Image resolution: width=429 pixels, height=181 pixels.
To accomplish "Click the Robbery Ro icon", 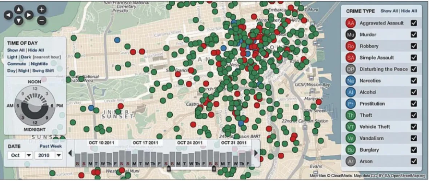I will [x=350, y=46].
